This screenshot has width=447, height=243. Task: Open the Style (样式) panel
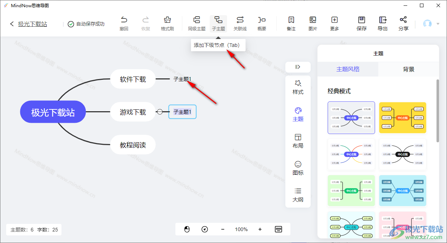click(x=298, y=87)
